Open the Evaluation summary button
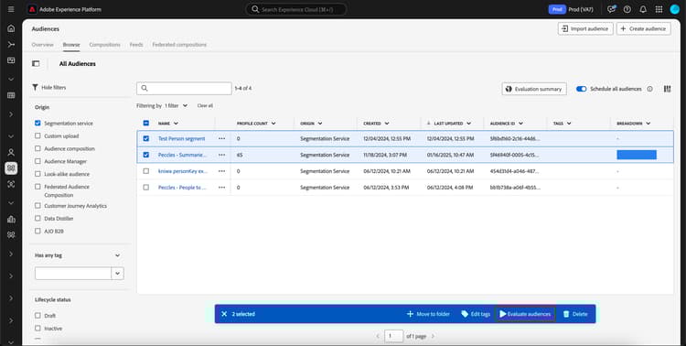686x346 pixels. pyautogui.click(x=534, y=89)
